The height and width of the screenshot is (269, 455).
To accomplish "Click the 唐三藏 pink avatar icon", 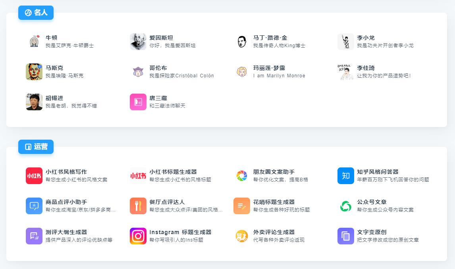I will (138, 102).
